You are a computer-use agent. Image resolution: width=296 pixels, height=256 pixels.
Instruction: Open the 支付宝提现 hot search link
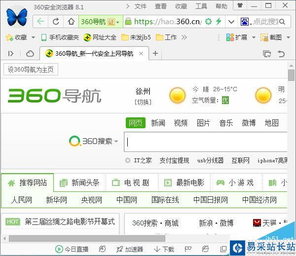tap(174, 160)
